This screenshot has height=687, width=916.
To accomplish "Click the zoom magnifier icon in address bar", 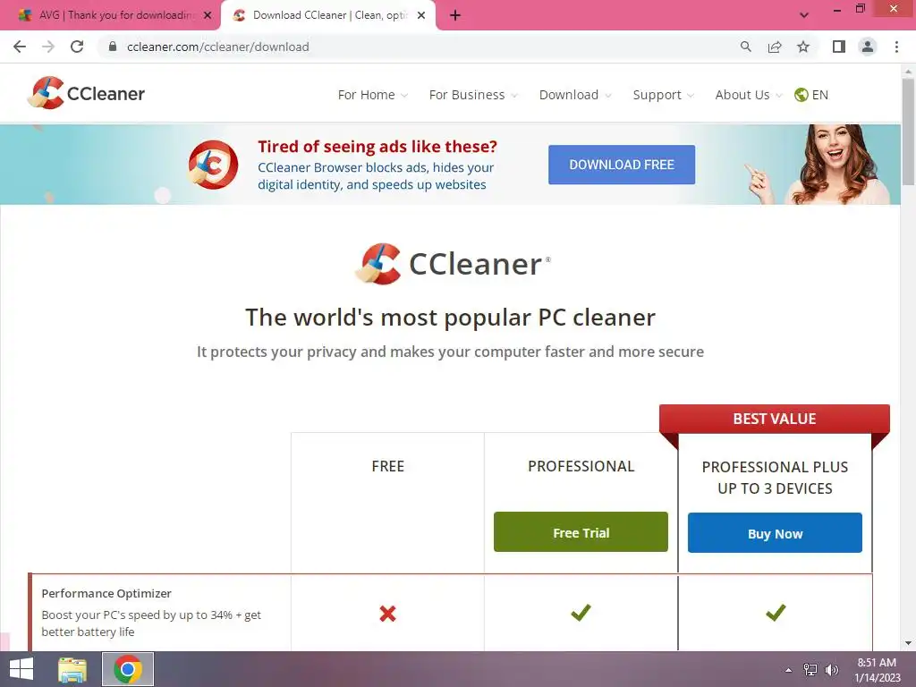I will [x=745, y=47].
